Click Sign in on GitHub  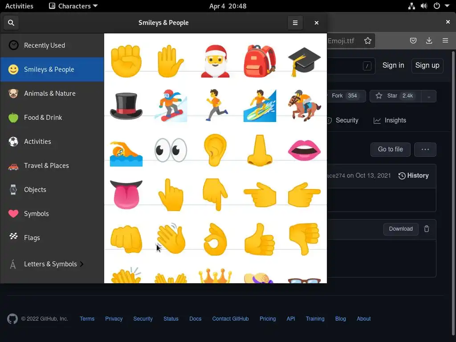(393, 65)
